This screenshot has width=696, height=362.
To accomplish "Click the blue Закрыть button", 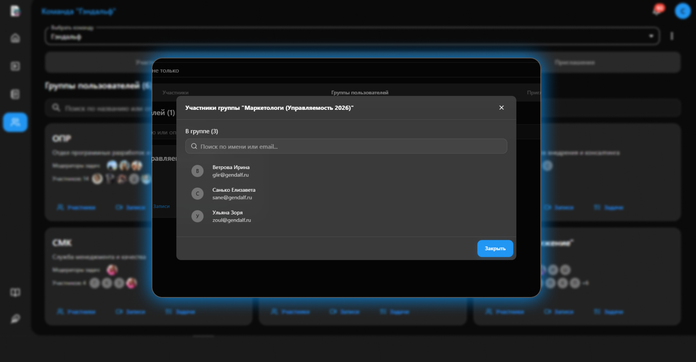I will (x=495, y=248).
